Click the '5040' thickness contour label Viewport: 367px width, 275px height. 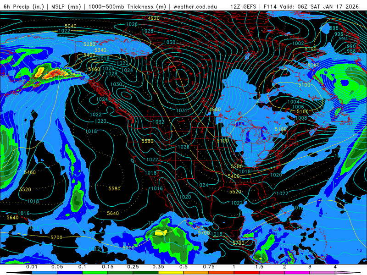coord(71,26)
